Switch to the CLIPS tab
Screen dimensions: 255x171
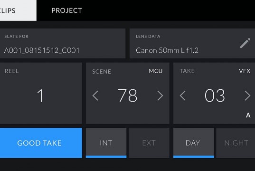[18, 10]
